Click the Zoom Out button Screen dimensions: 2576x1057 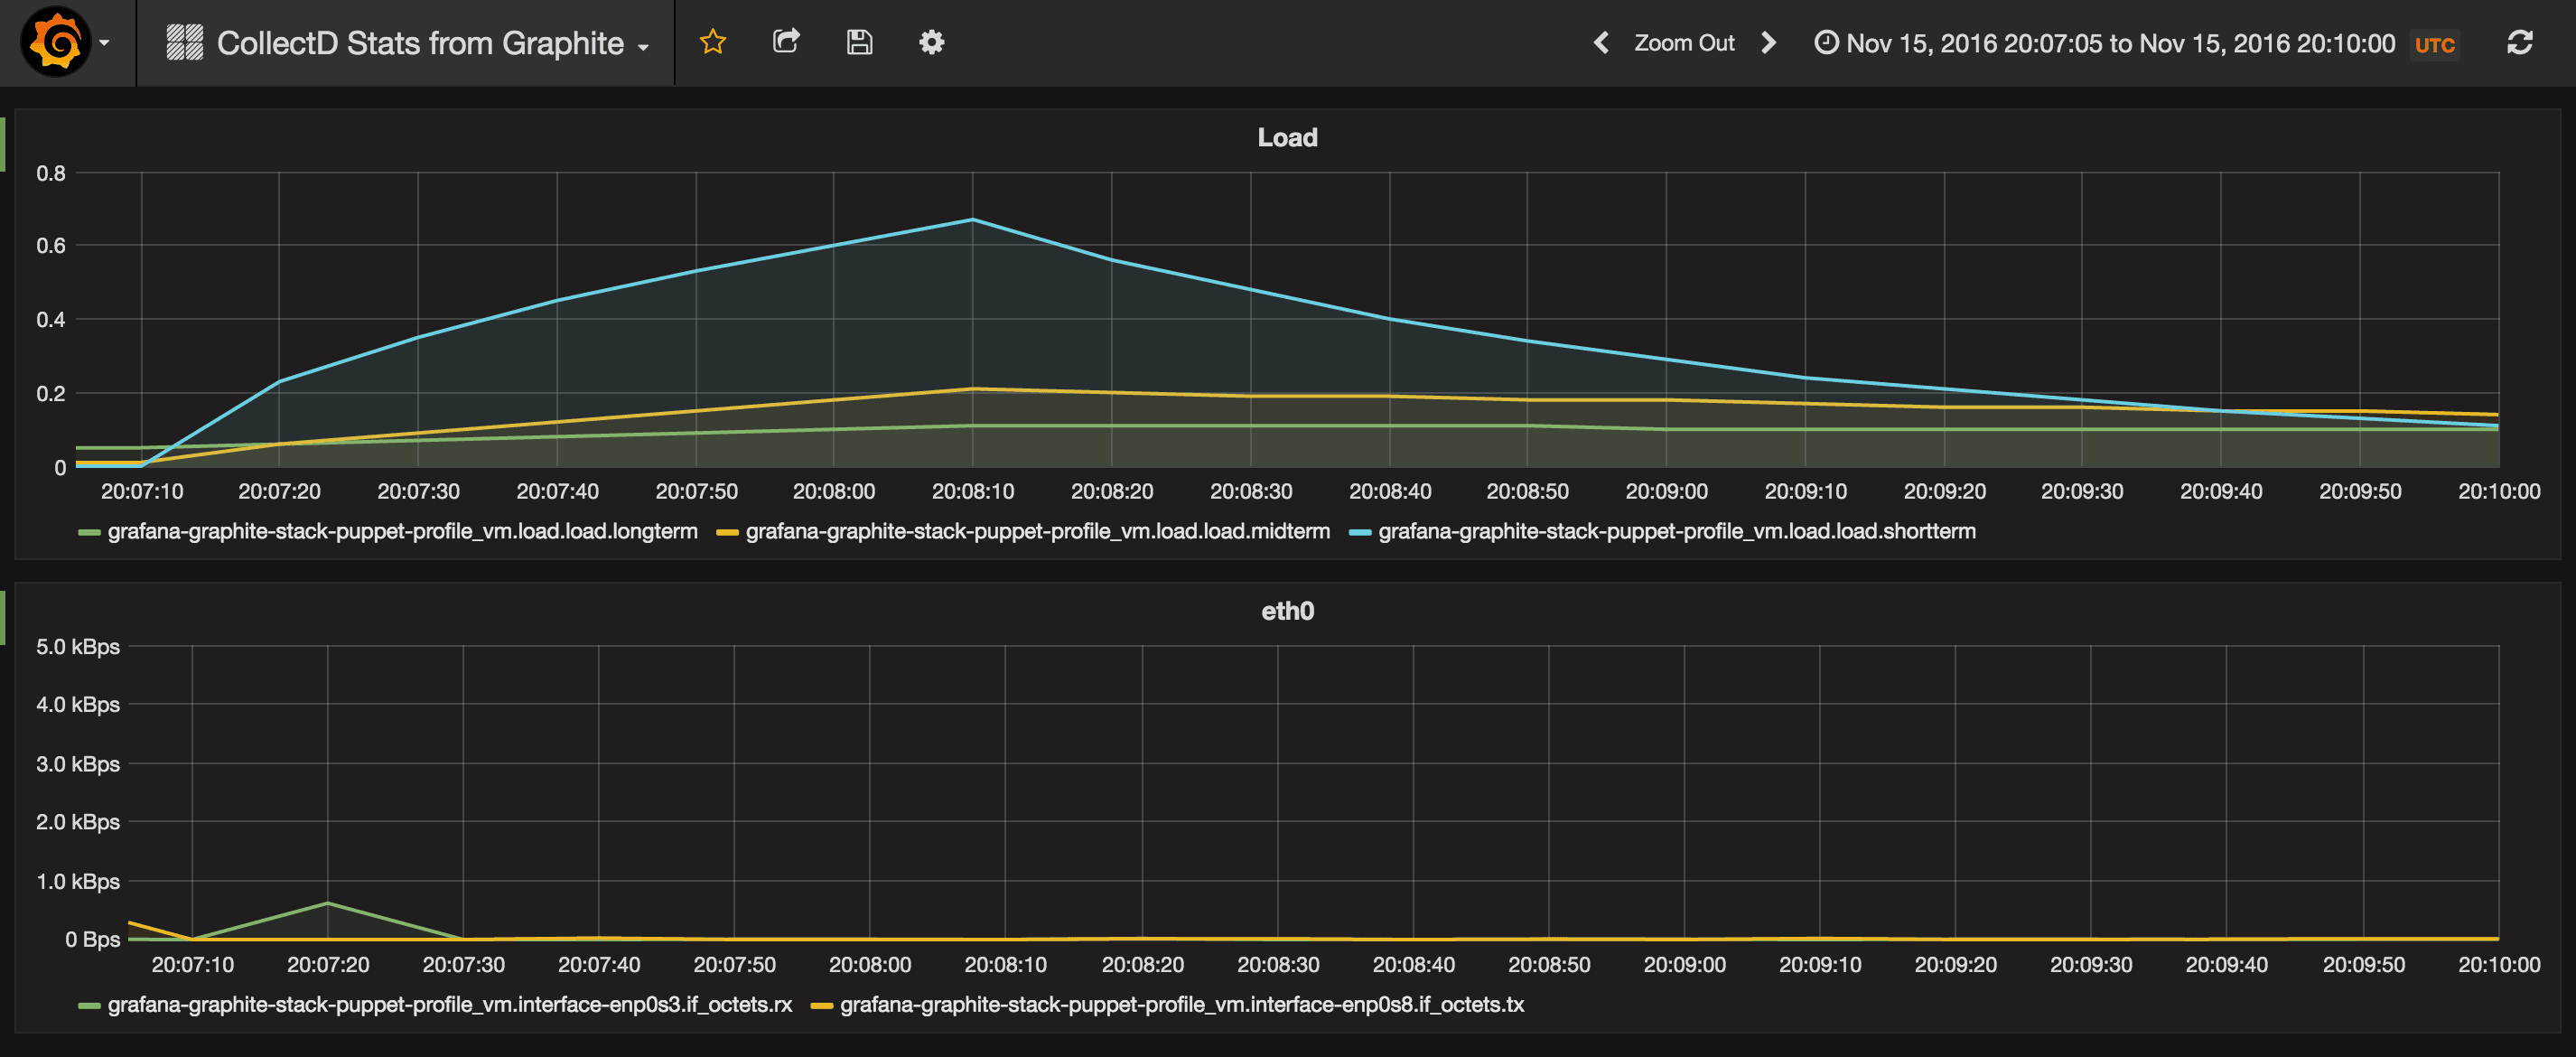pos(1684,42)
